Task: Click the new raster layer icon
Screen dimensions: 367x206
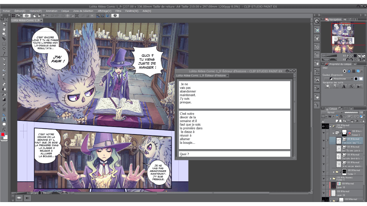Action: click(x=337, y=121)
